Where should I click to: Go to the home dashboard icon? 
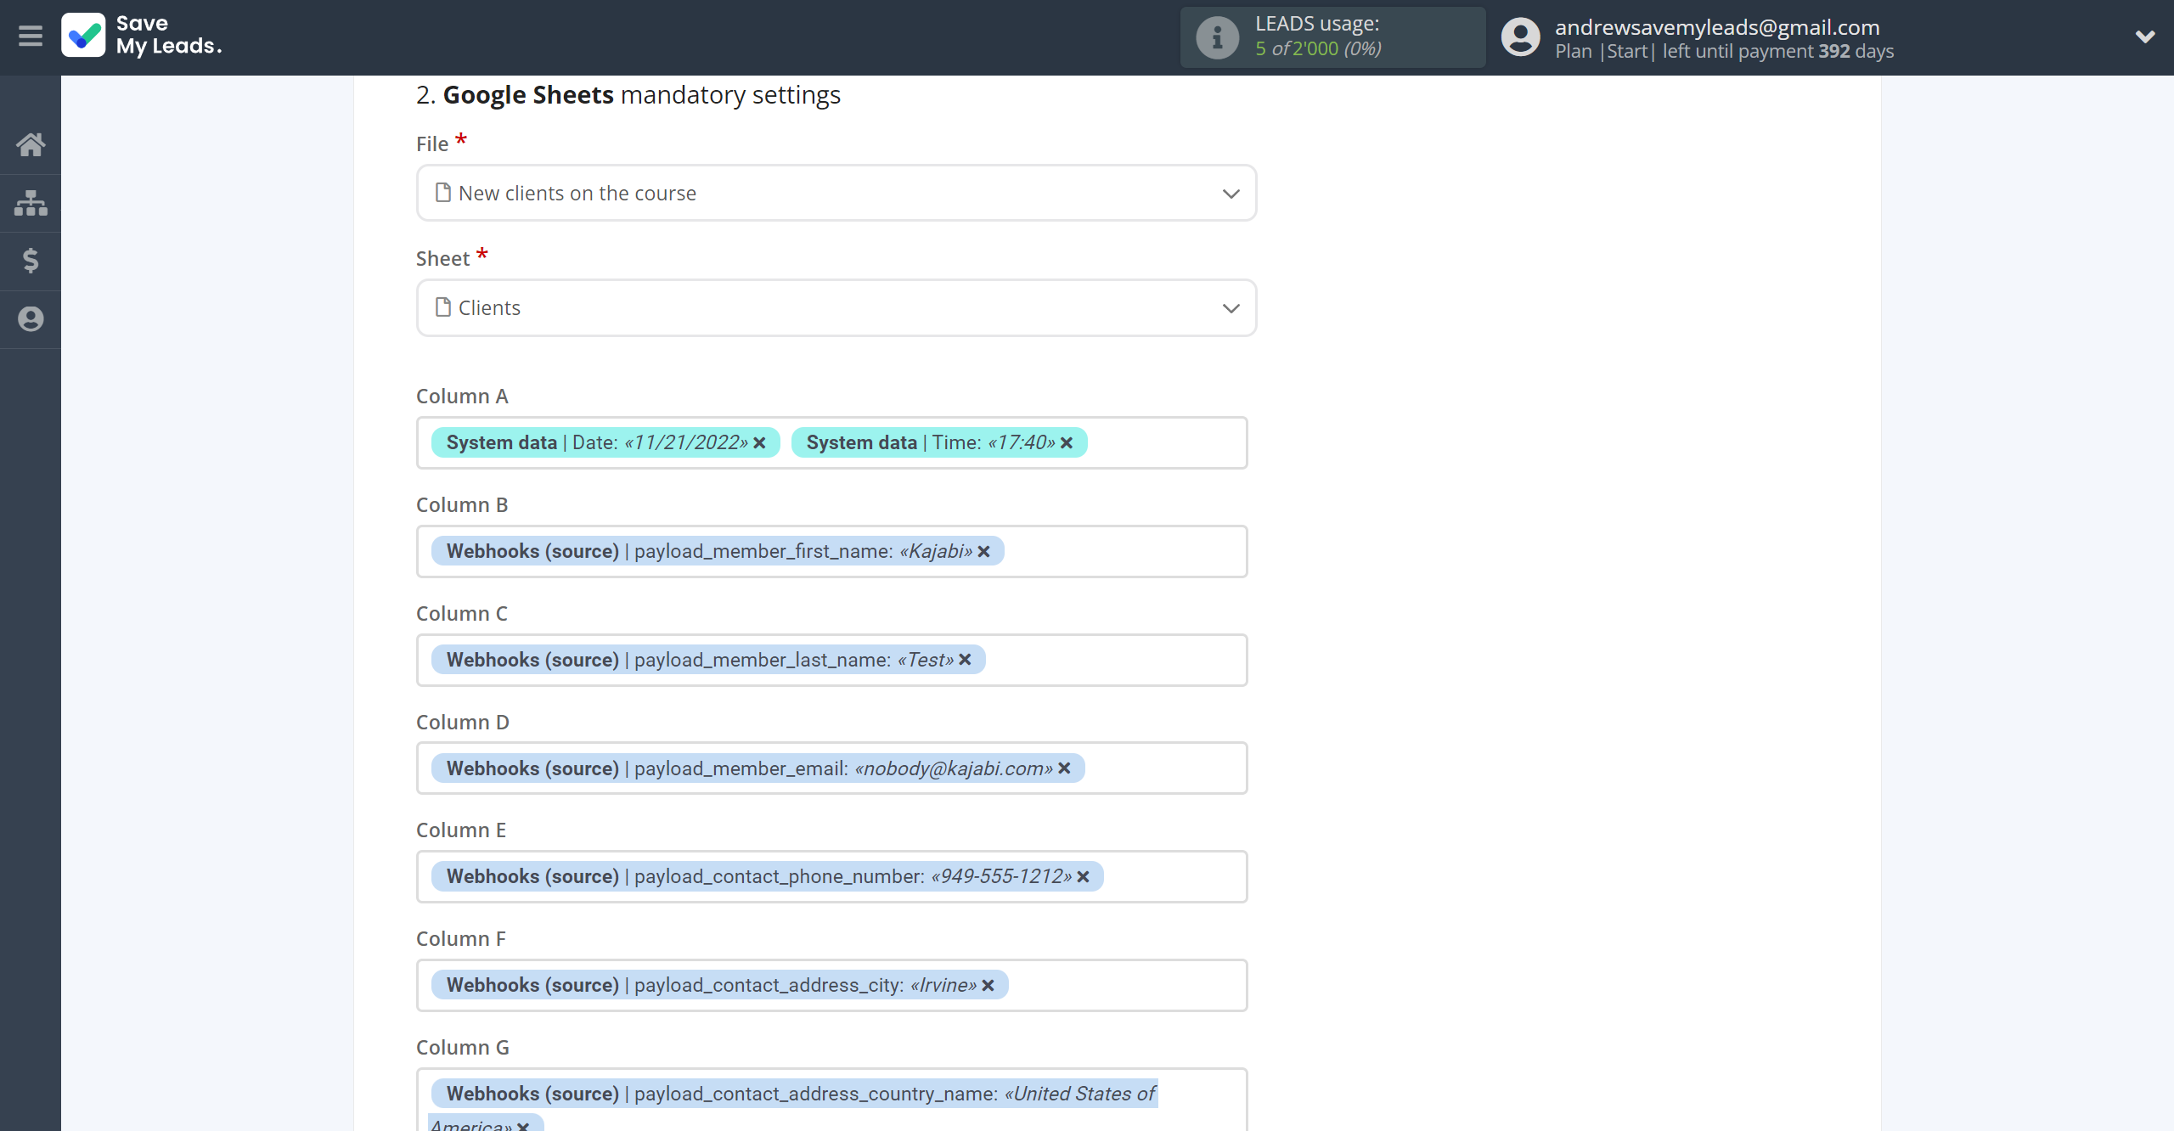31,144
